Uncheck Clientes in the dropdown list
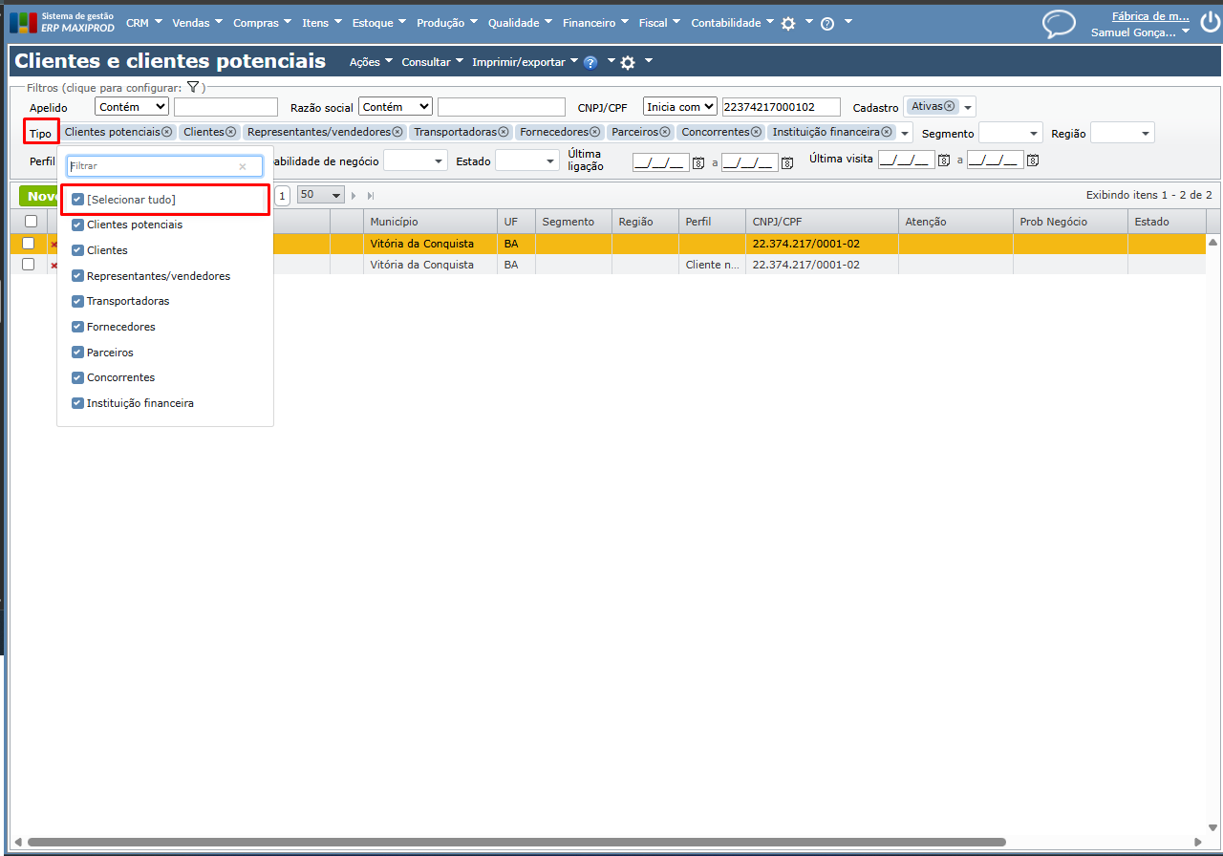The height and width of the screenshot is (856, 1223). click(x=78, y=250)
